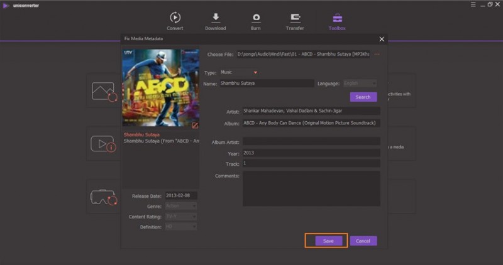
Task: Open the hamburger menu in title bar
Action: coord(473,4)
